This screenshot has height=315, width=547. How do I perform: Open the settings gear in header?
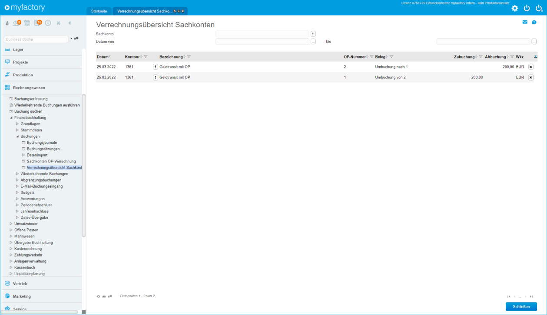[x=515, y=8]
